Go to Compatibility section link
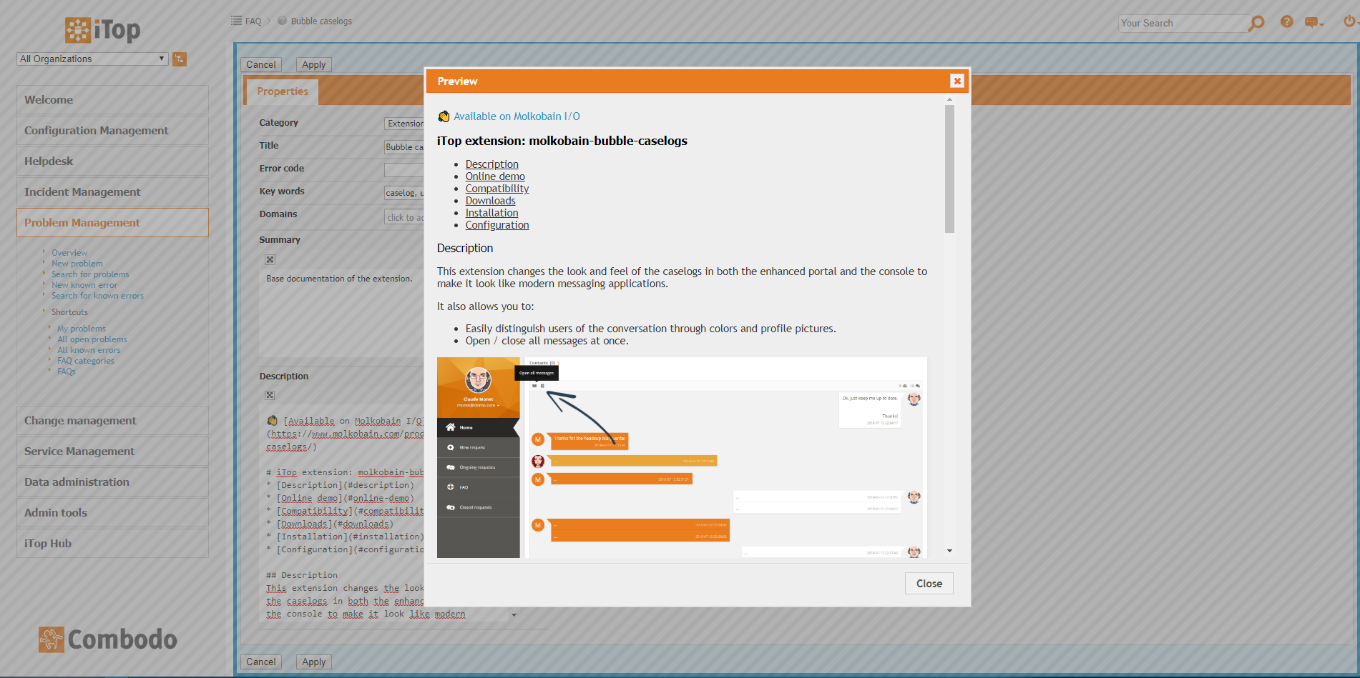The width and height of the screenshot is (1360, 678). [x=497, y=189]
